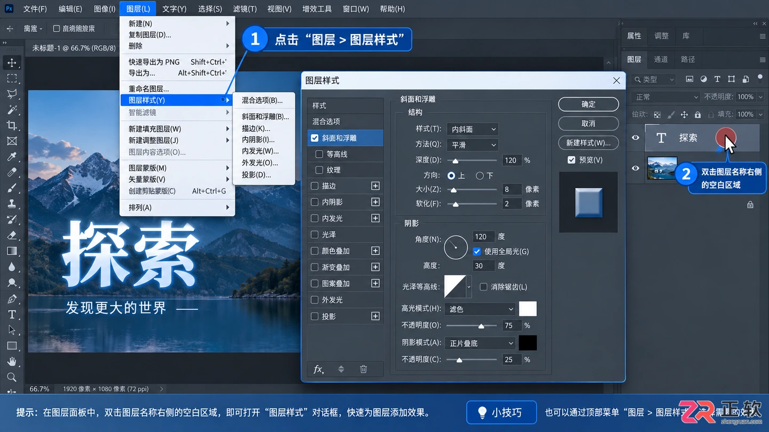The height and width of the screenshot is (432, 769).
Task: Uncheck the 斜面和浮雕 checkbox
Action: [315, 138]
